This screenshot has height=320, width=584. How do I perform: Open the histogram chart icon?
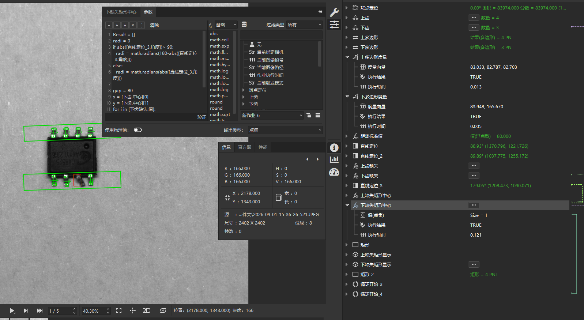pyautogui.click(x=334, y=159)
